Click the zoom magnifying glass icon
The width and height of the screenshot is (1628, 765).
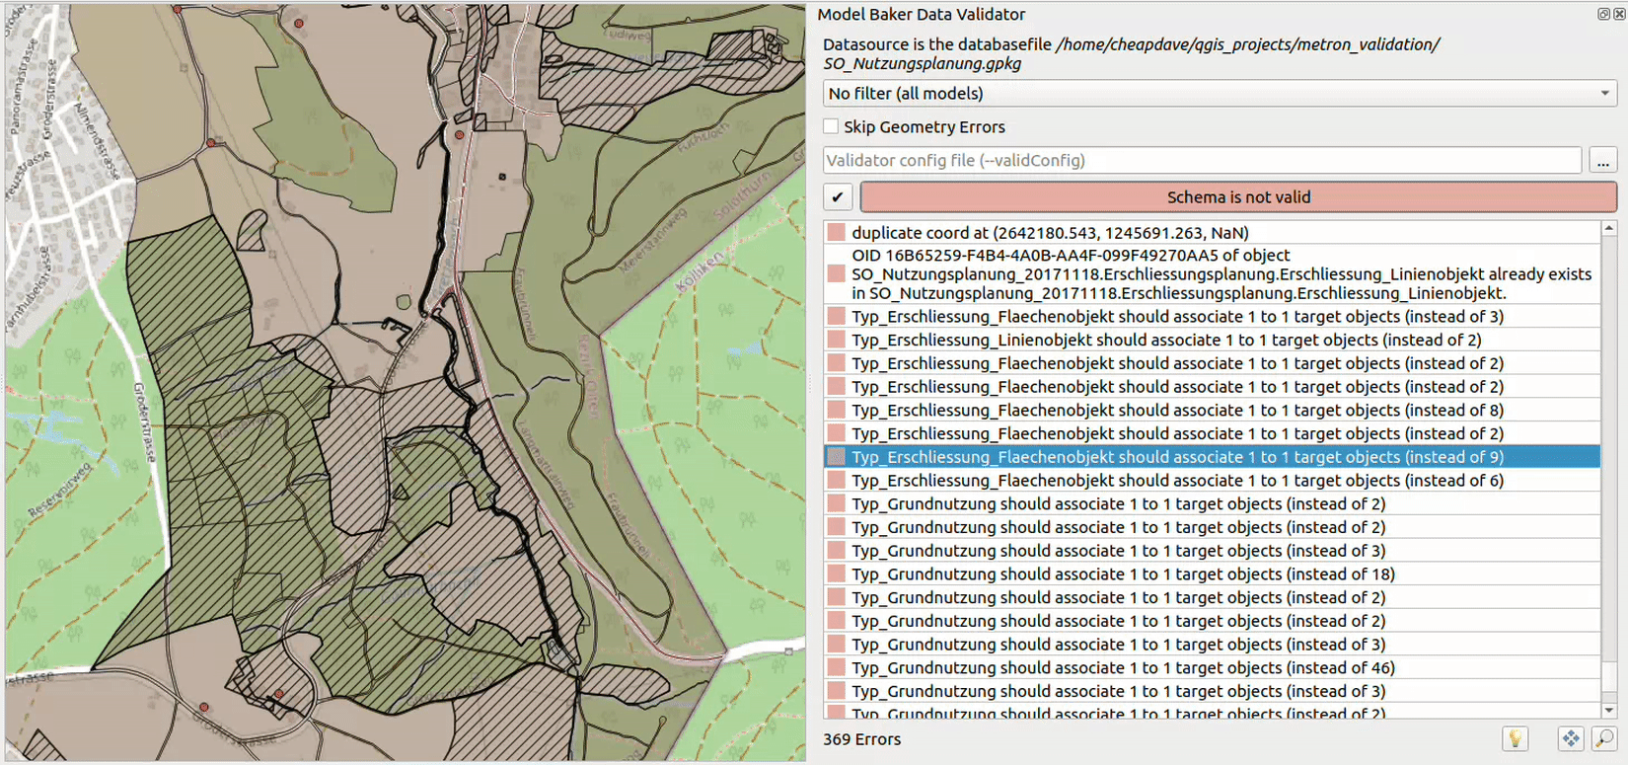pyautogui.click(x=1604, y=738)
